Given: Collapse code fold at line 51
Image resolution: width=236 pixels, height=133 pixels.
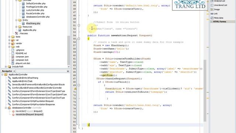Looking at the screenshot, I should pyautogui.click(x=79, y=25).
